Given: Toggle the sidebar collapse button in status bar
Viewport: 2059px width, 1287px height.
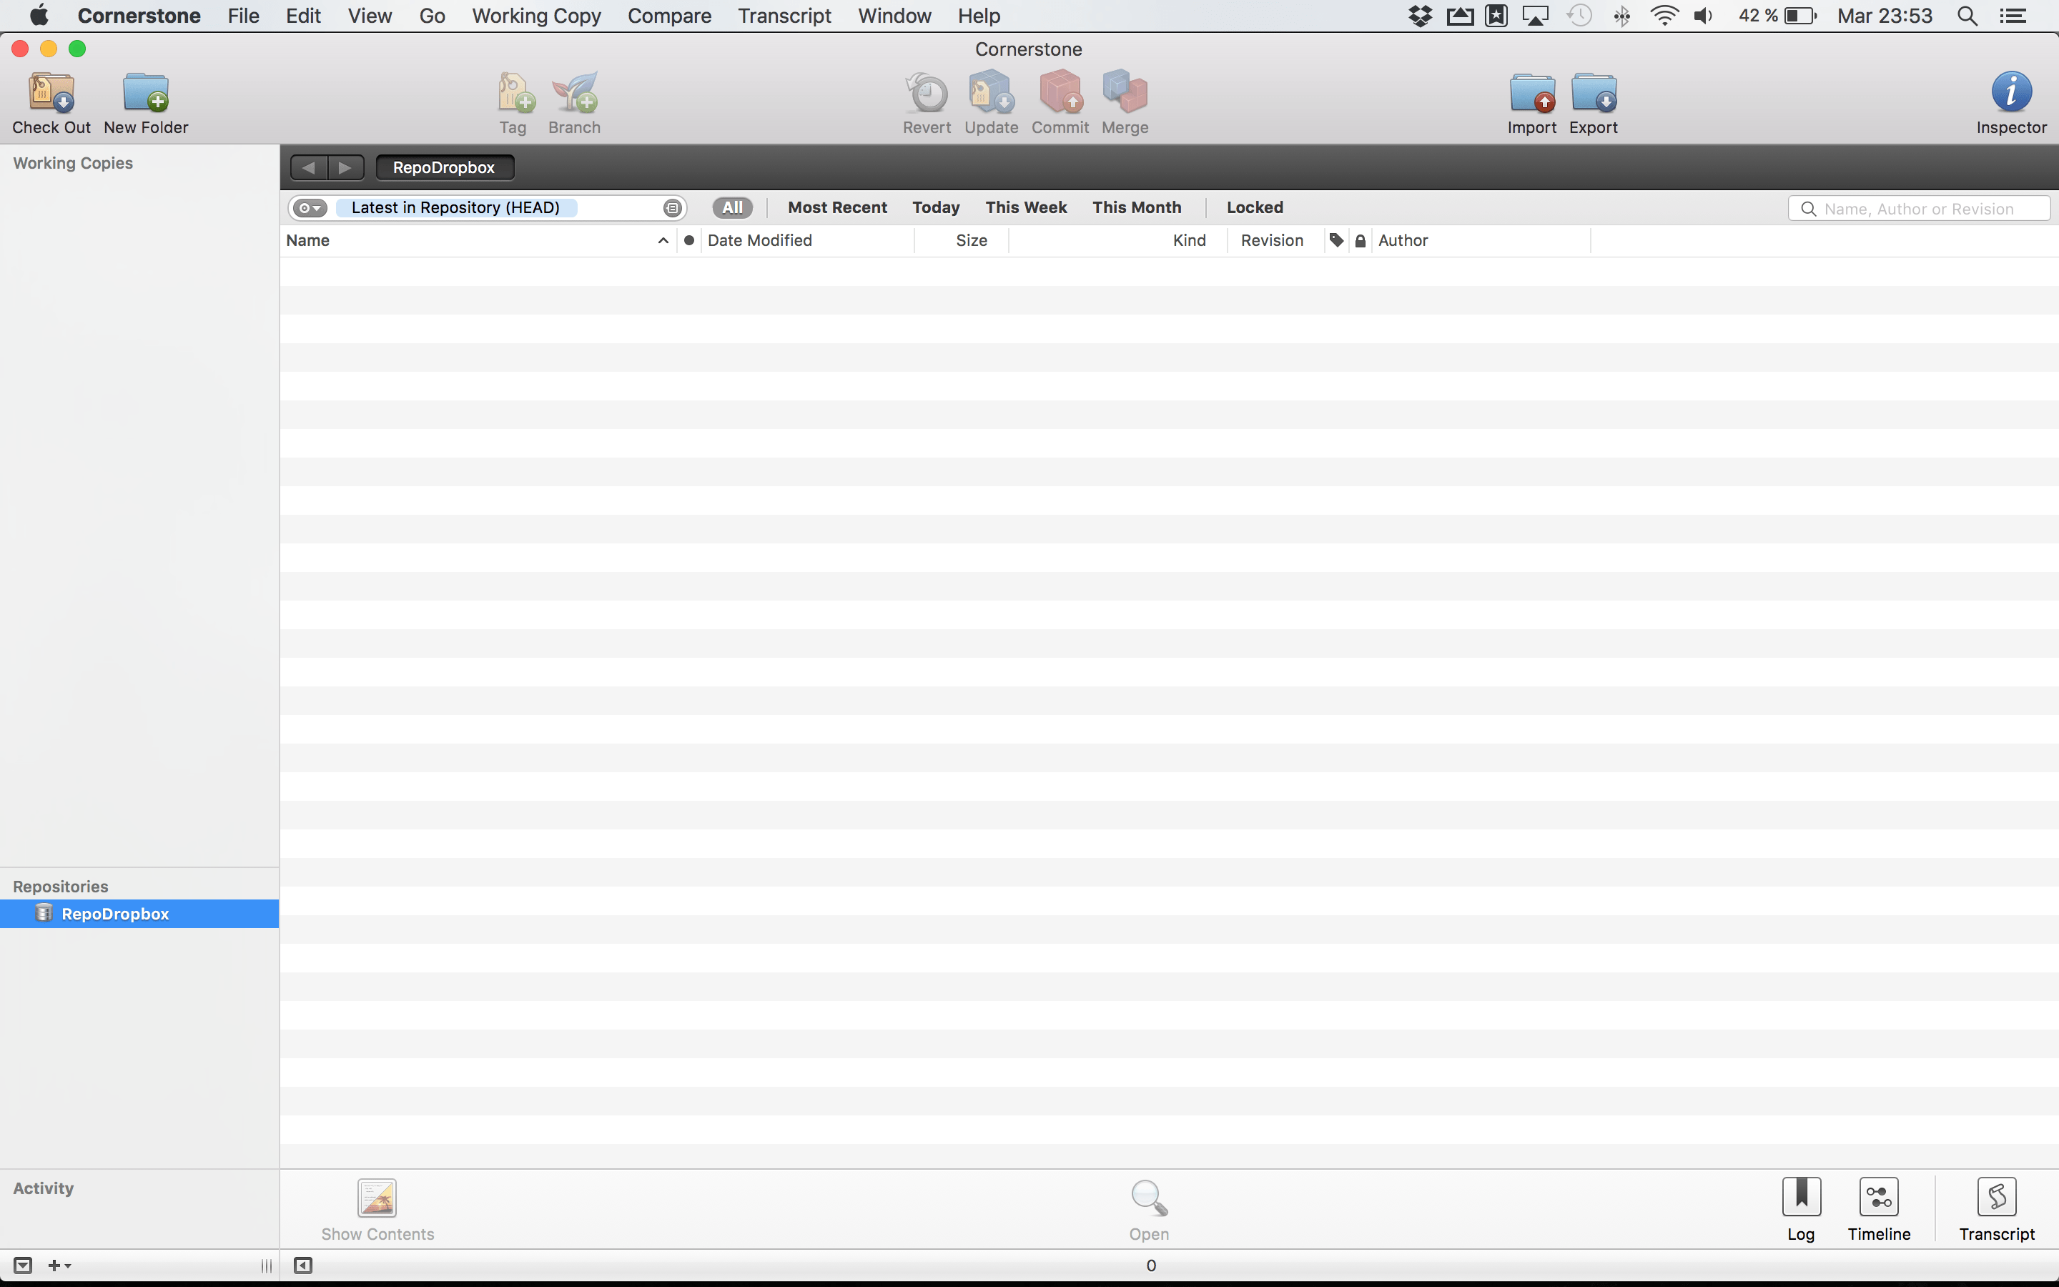Looking at the screenshot, I should (x=303, y=1266).
